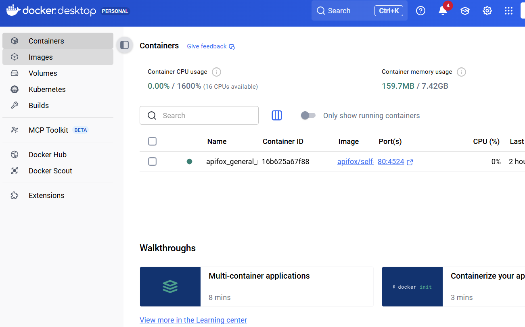This screenshot has height=327, width=525.
Task: Click the Builds wrench icon in sidebar
Action: pyautogui.click(x=15, y=105)
